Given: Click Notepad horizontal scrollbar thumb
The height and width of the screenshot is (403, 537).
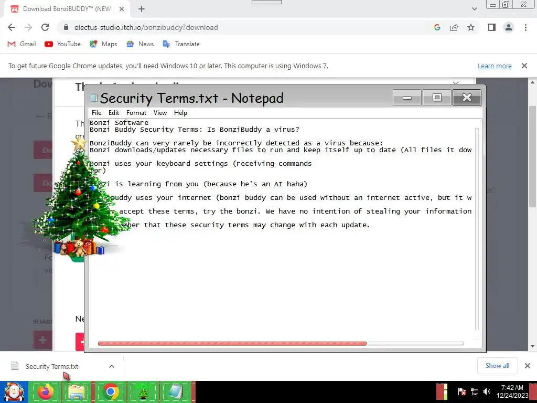Looking at the screenshot, I should click(232, 343).
